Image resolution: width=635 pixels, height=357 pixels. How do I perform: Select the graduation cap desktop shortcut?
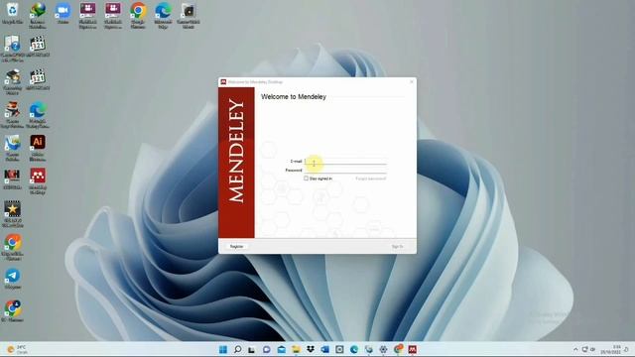tap(12, 81)
